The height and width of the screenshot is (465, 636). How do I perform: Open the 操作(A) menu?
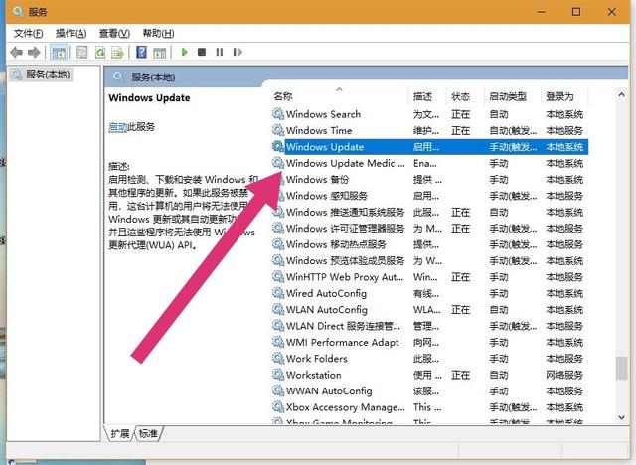tap(71, 33)
